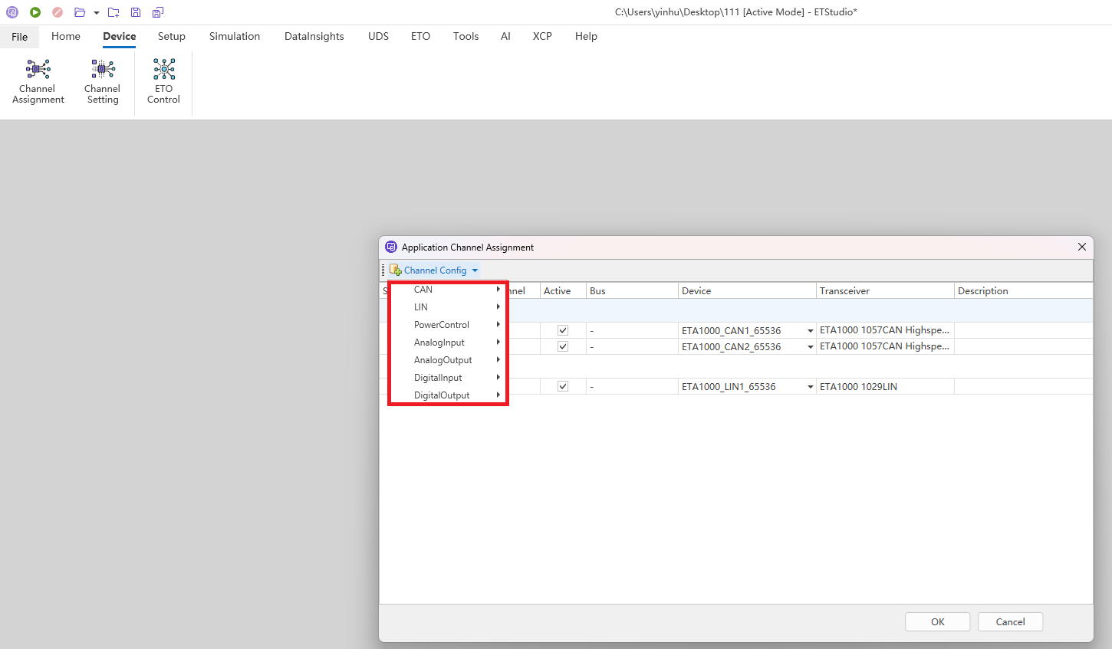Disable Active checkbox on the ETA1000_LIN1_65536 row

[563, 386]
